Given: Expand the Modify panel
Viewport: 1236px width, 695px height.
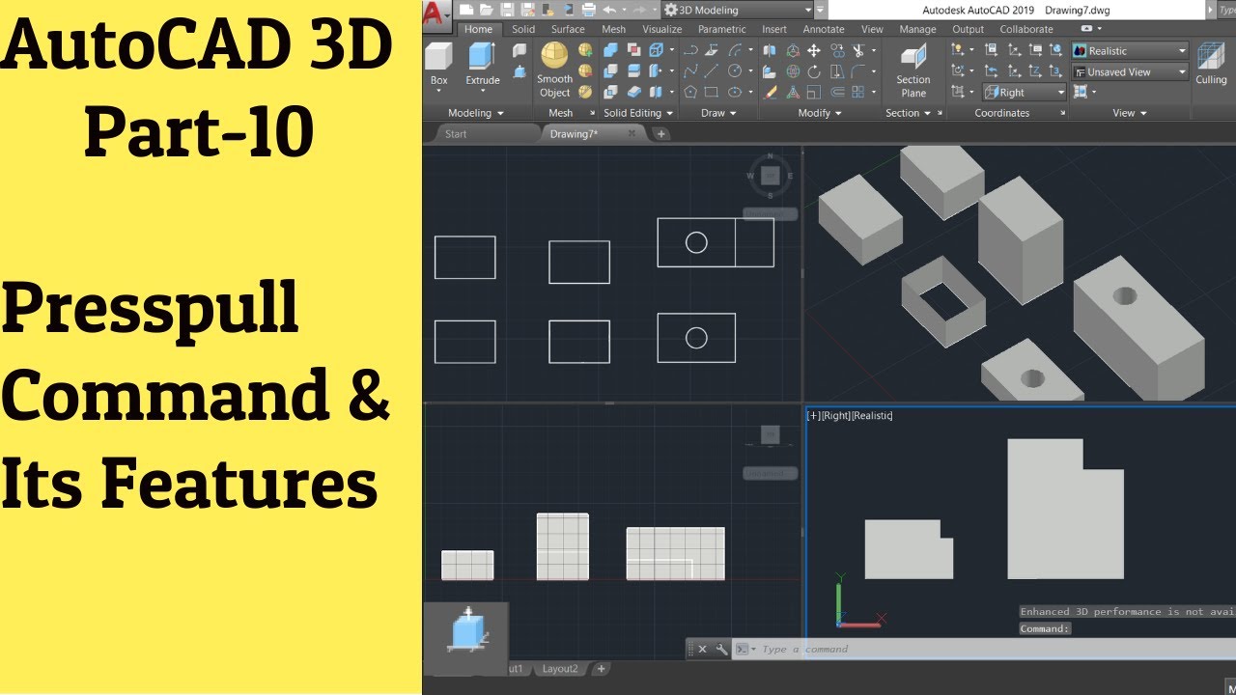Looking at the screenshot, I should point(820,113).
